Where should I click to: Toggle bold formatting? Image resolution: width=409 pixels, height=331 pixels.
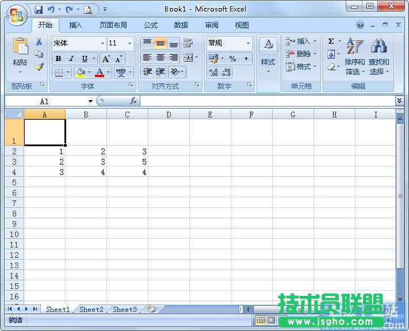point(58,59)
